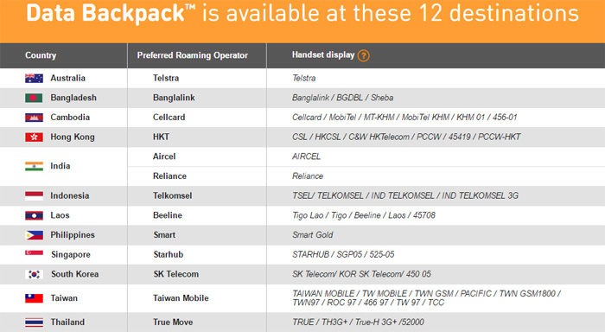Click the South Korea flag icon
605x332 pixels.
pyautogui.click(x=34, y=274)
